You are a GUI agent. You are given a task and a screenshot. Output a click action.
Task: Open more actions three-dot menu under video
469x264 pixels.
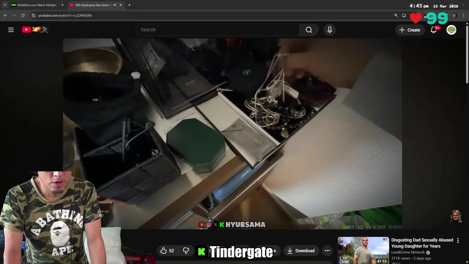tap(327, 251)
